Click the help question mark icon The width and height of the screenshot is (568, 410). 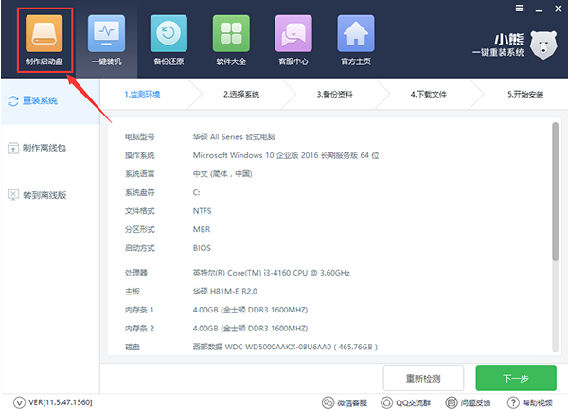513,402
